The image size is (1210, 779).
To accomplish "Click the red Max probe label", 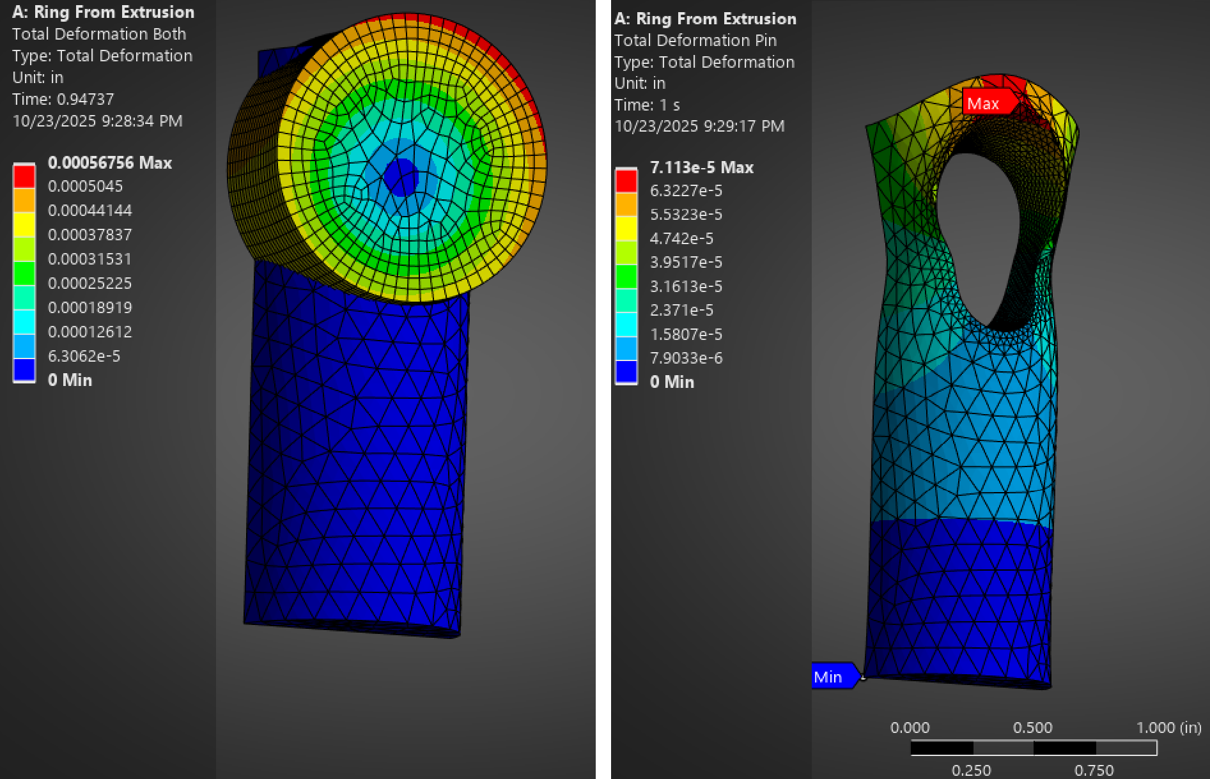I will [x=985, y=104].
